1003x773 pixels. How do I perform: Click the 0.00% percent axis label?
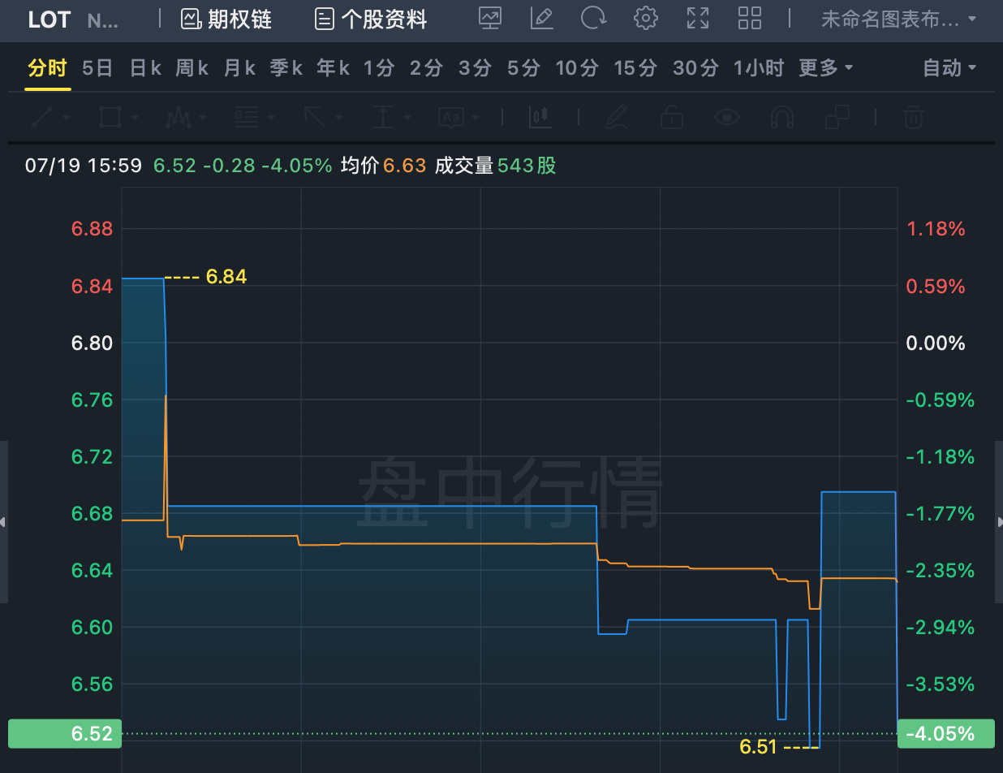[x=936, y=343]
